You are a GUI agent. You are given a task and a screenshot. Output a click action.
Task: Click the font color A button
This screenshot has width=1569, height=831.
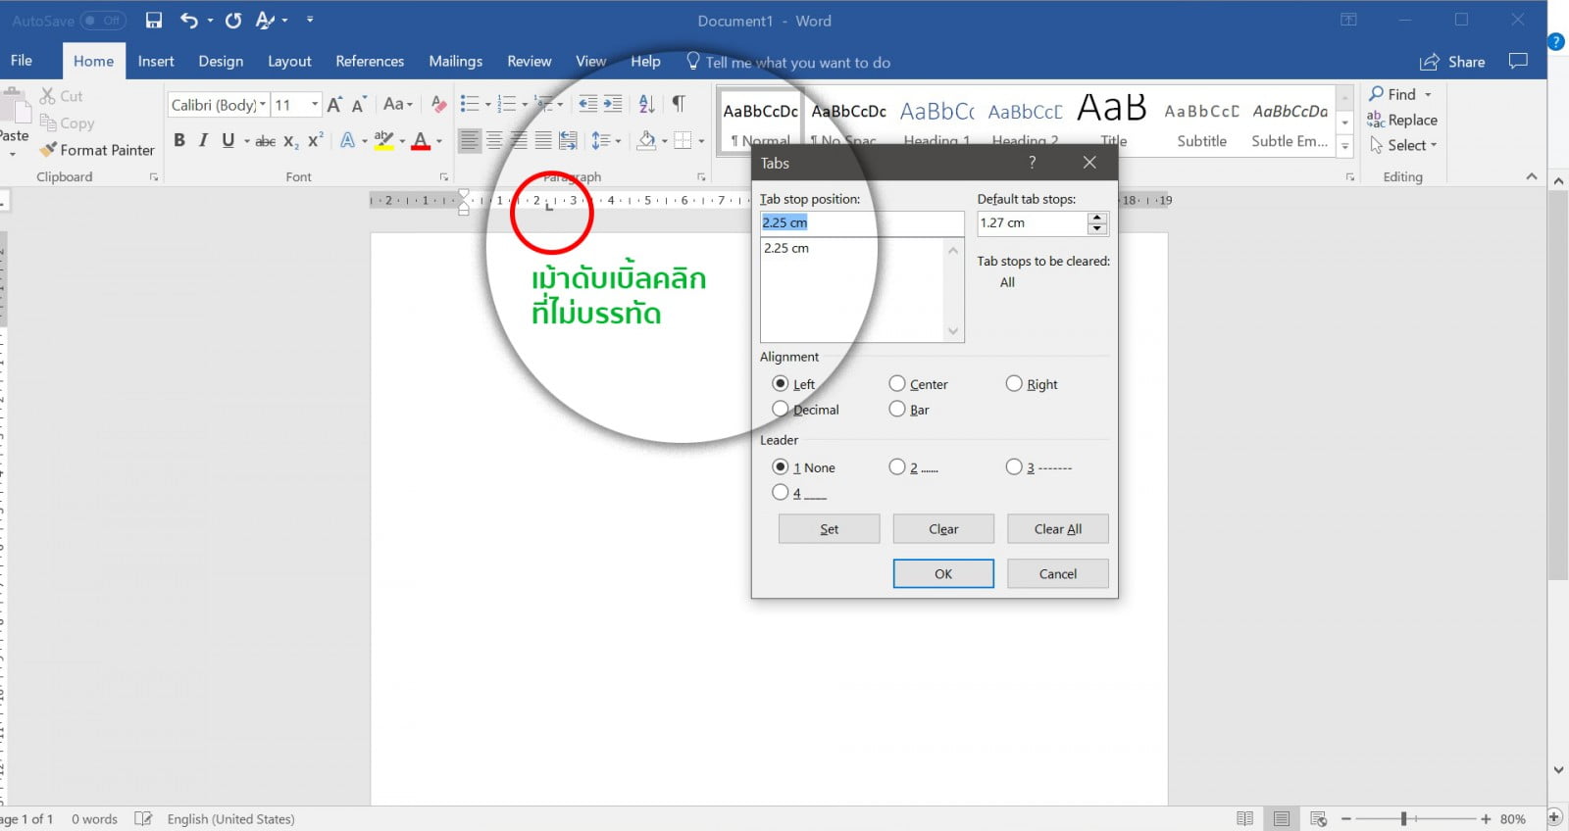point(421,141)
